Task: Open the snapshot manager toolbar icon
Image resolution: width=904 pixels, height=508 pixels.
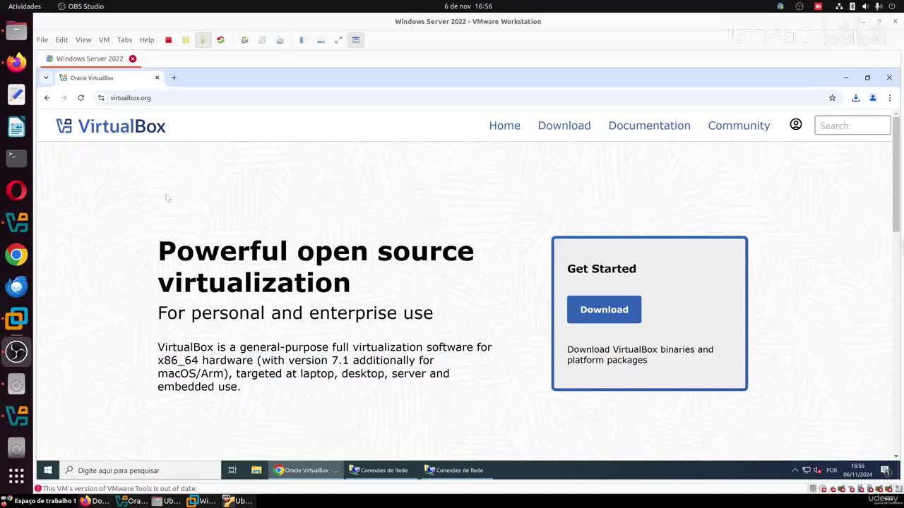Action: click(x=280, y=40)
